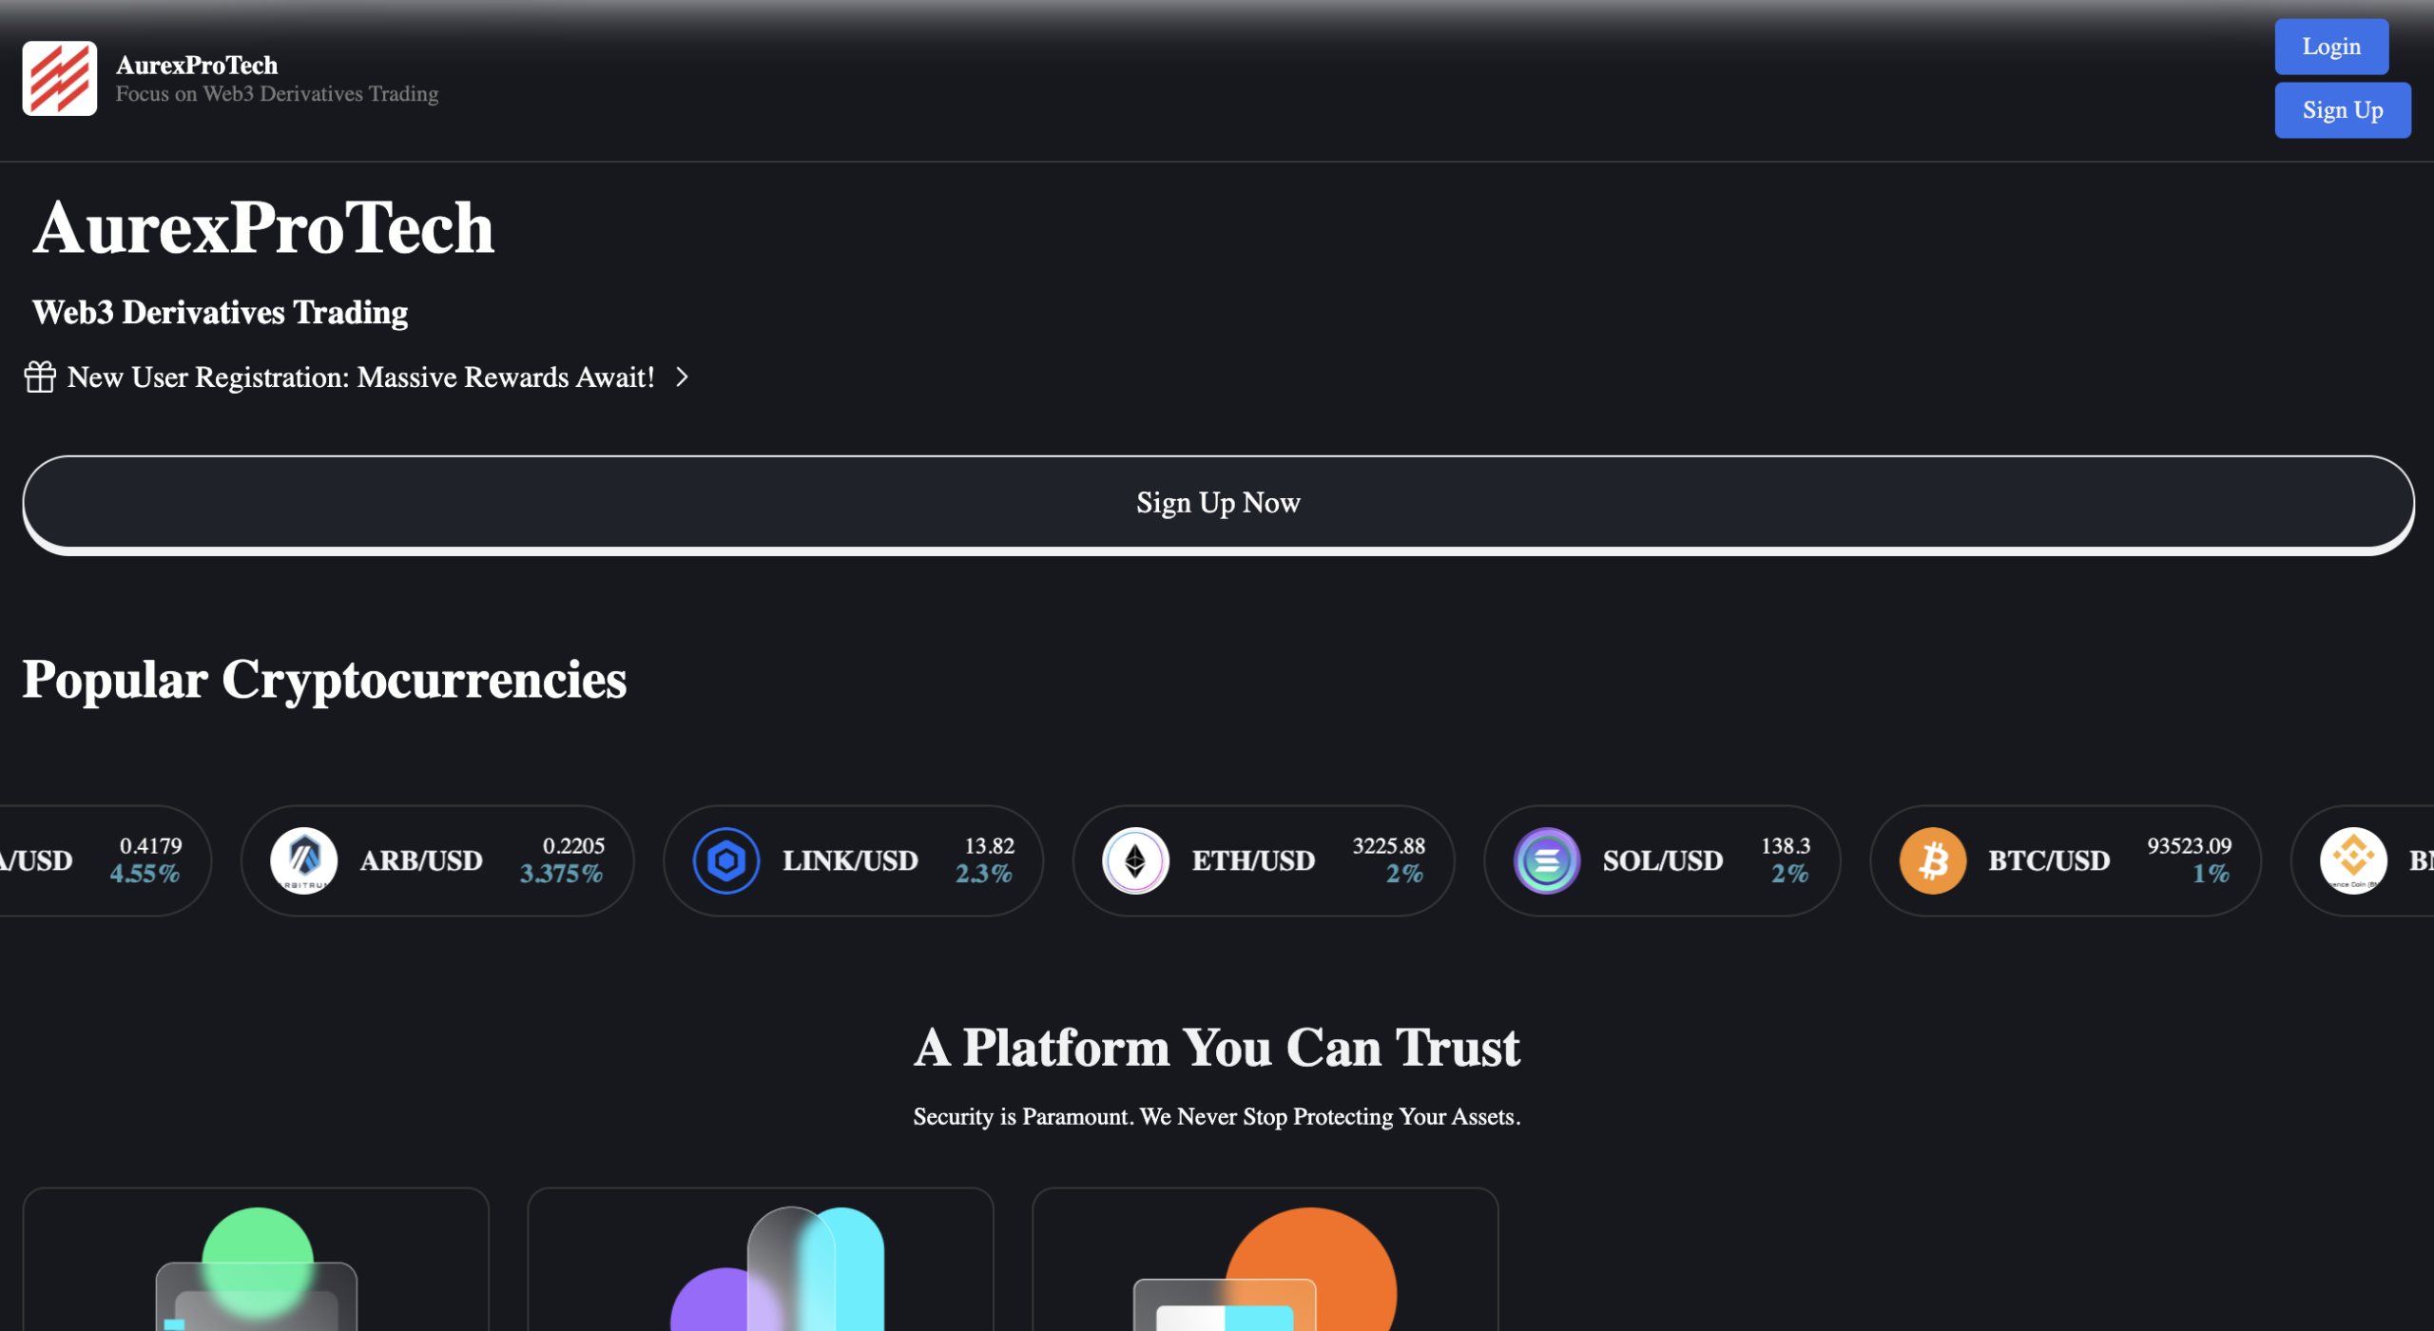Screen dimensions: 2434x1331
Task: Click the orange Bitcoin coin icon
Action: point(1932,860)
